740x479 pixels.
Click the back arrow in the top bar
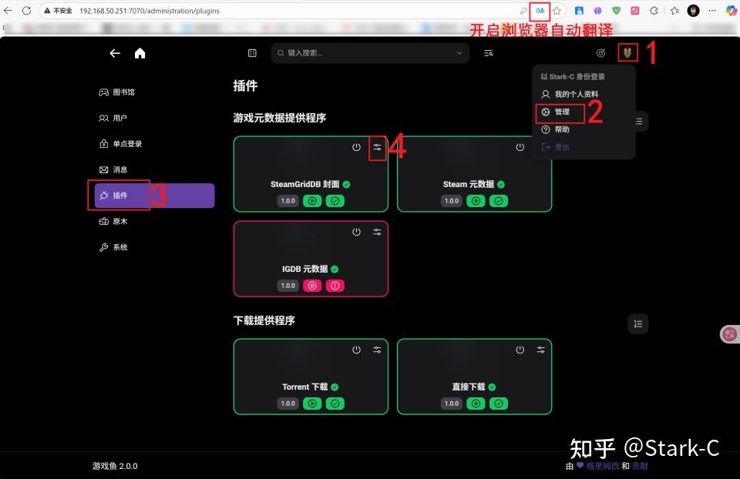(114, 53)
